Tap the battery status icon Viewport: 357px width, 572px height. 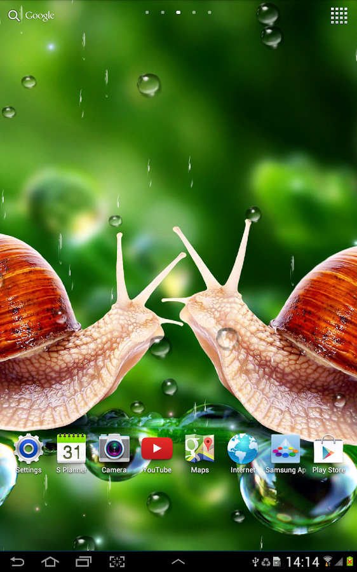350,562
